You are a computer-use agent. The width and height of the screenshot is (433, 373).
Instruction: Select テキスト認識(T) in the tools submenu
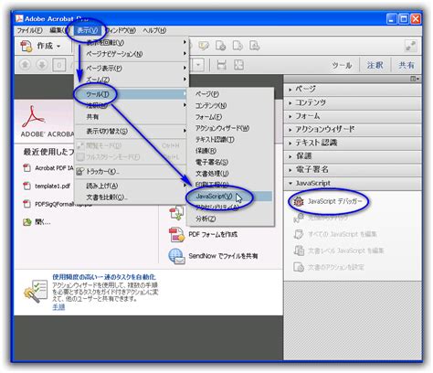click(x=230, y=139)
